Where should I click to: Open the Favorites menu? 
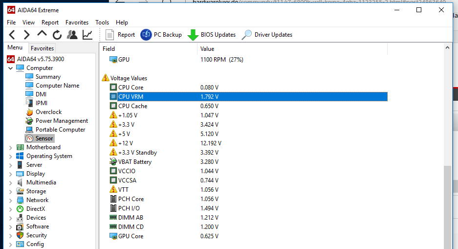click(x=77, y=23)
